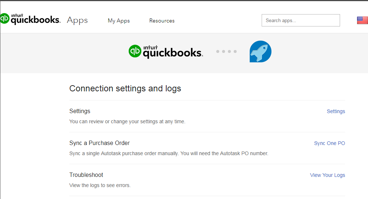Open the Settings link on the right
Viewport: 368px width, 199px height.
336,111
